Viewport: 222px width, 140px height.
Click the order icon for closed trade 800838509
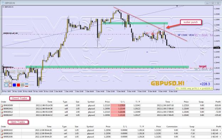(x=2, y=106)
